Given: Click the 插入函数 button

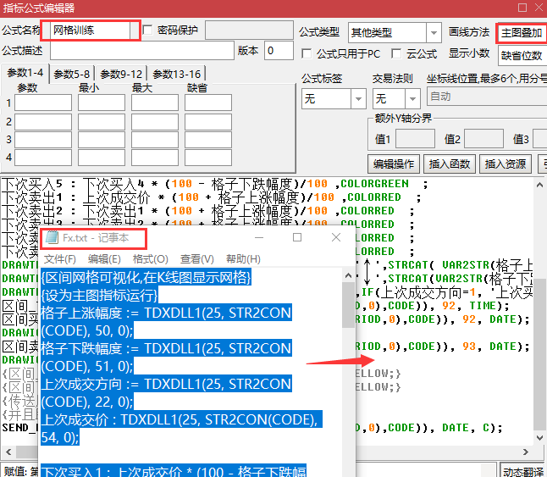Looking at the screenshot, I should [x=450, y=164].
